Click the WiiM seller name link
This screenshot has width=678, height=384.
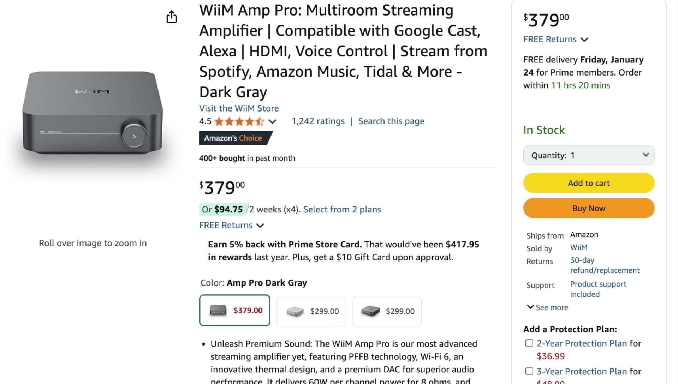(x=578, y=247)
